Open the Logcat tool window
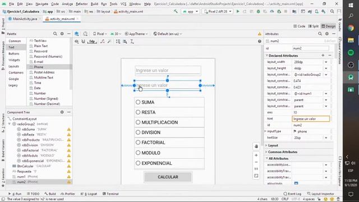This screenshot has height=202, width=359. (x=89, y=194)
